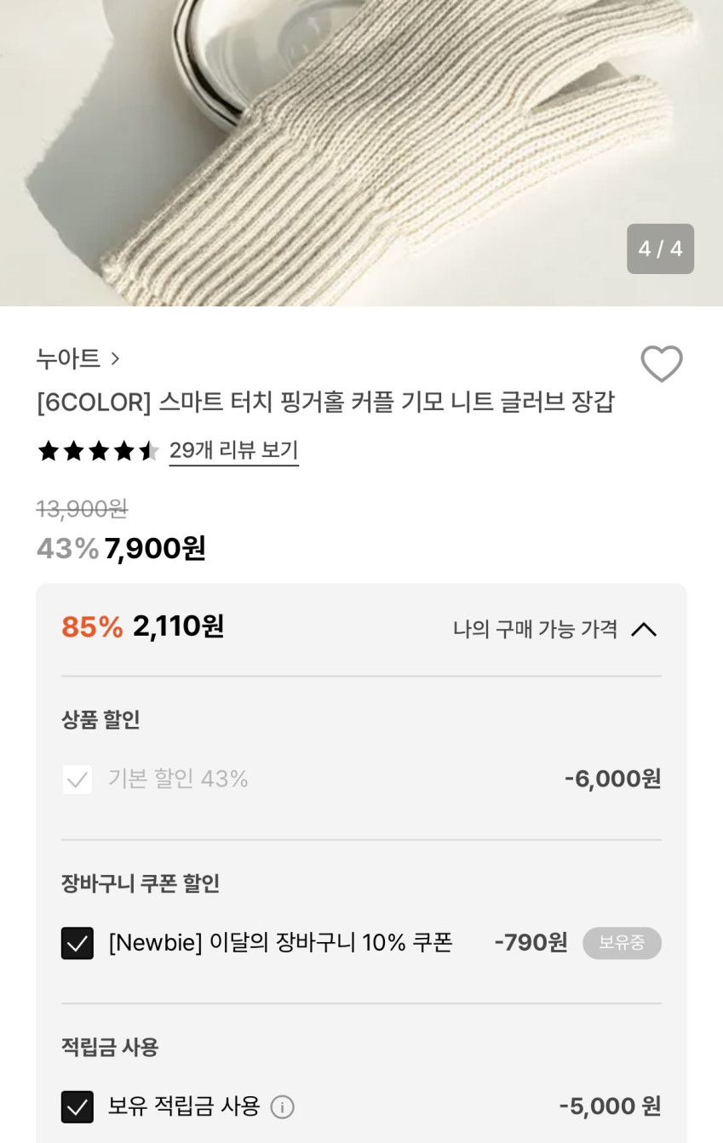Image resolution: width=723 pixels, height=1143 pixels.
Task: Uncheck the 보유 적립금 사용 checkbox
Action: (77, 1106)
